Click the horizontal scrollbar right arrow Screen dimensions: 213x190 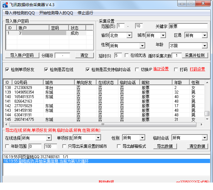pos(201,124)
